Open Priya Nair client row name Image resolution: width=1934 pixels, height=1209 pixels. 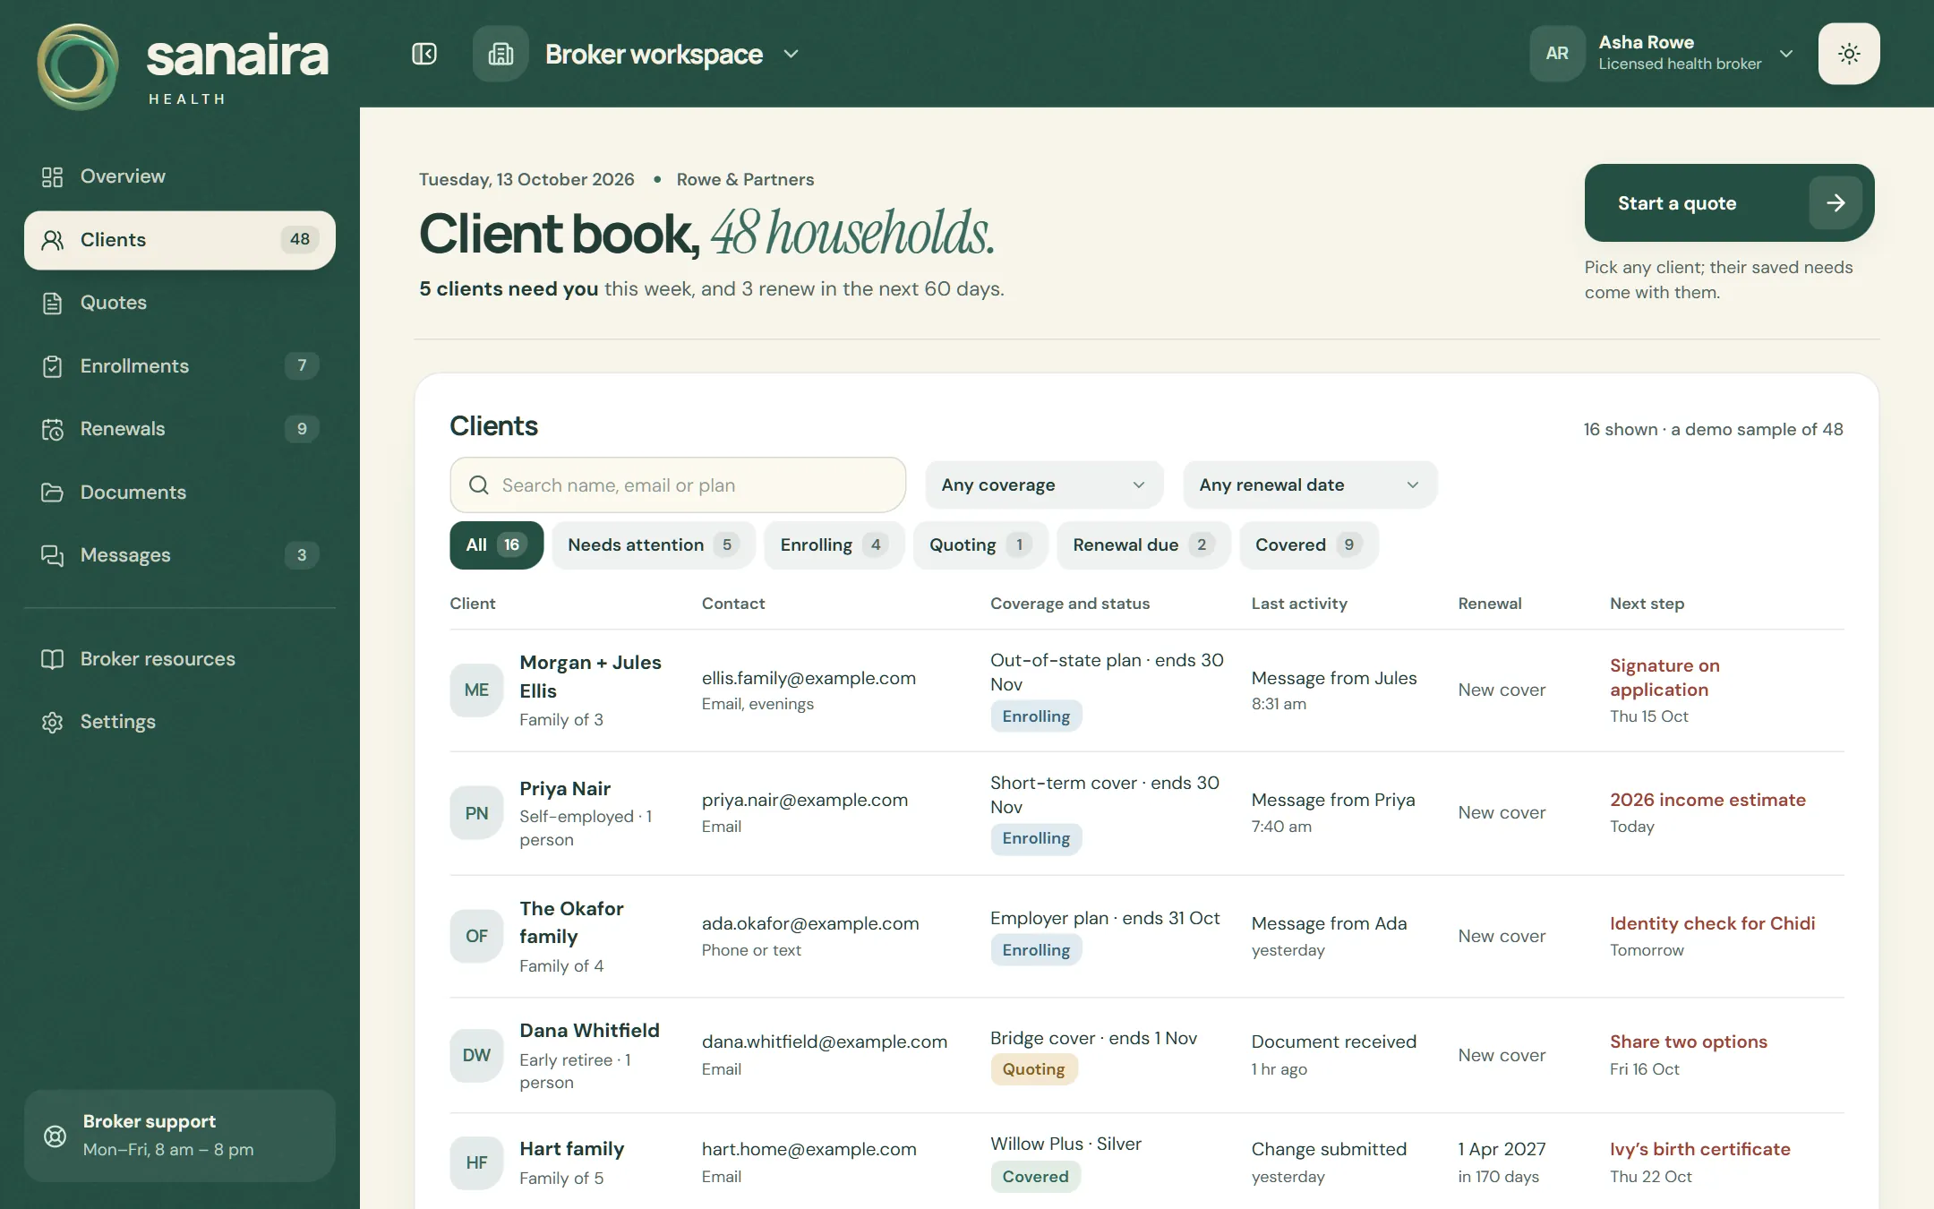point(565,789)
